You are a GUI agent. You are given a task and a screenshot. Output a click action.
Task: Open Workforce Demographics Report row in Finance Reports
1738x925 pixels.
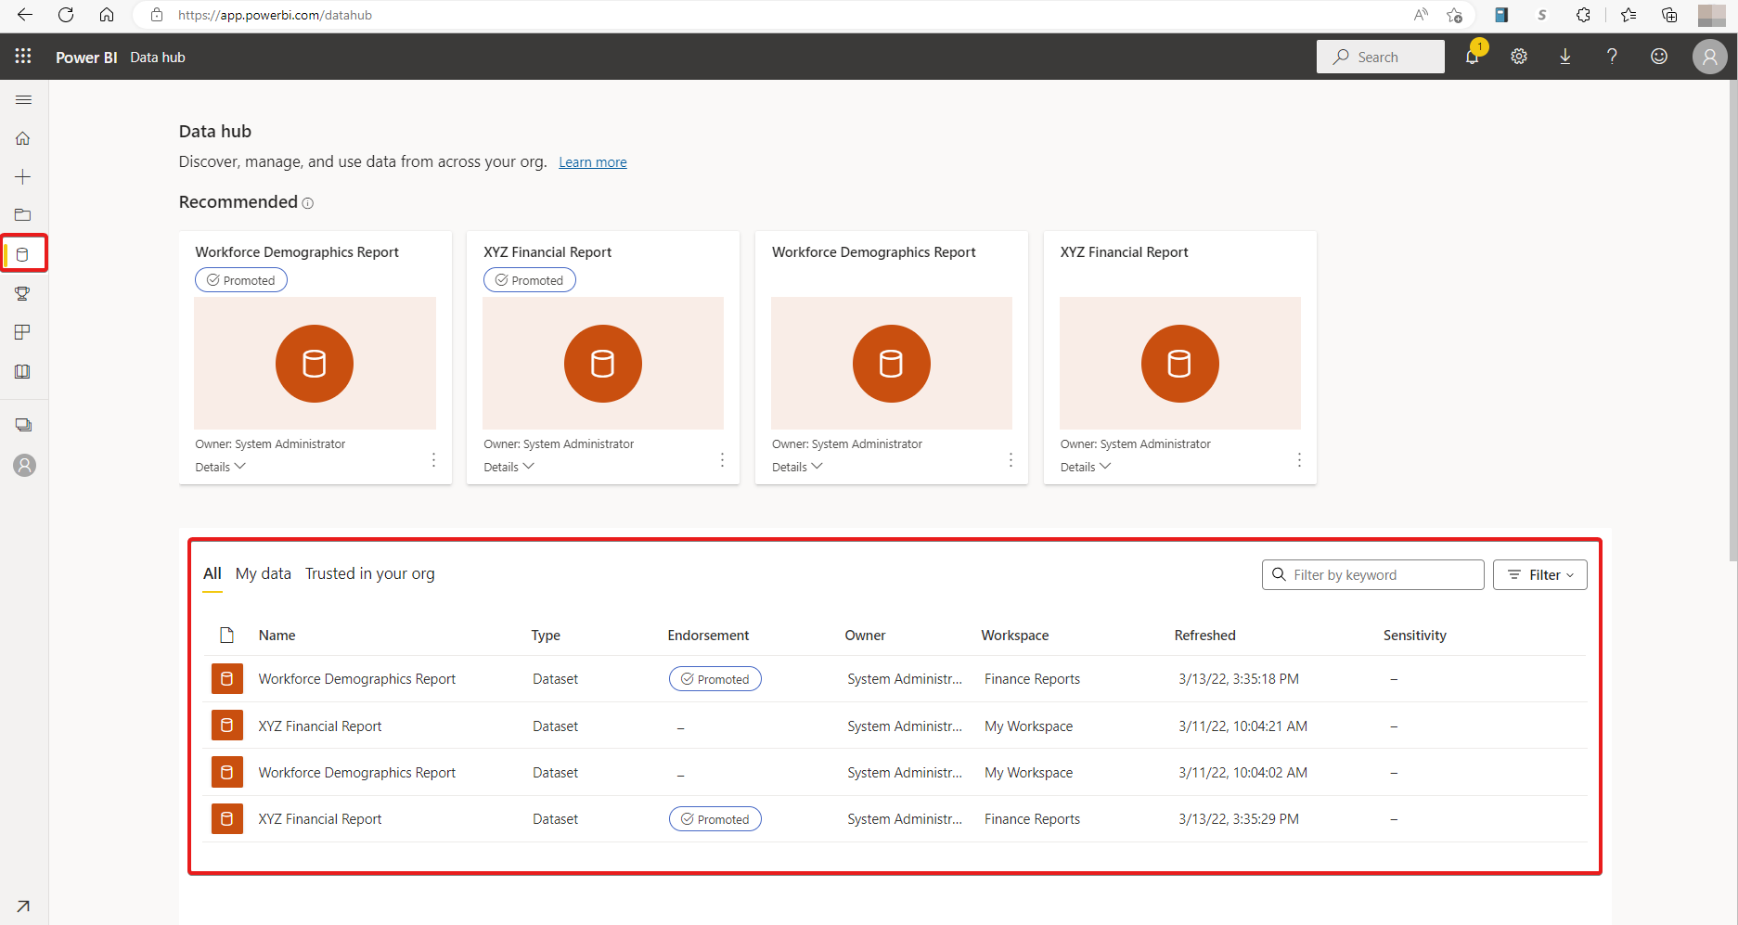click(895, 679)
